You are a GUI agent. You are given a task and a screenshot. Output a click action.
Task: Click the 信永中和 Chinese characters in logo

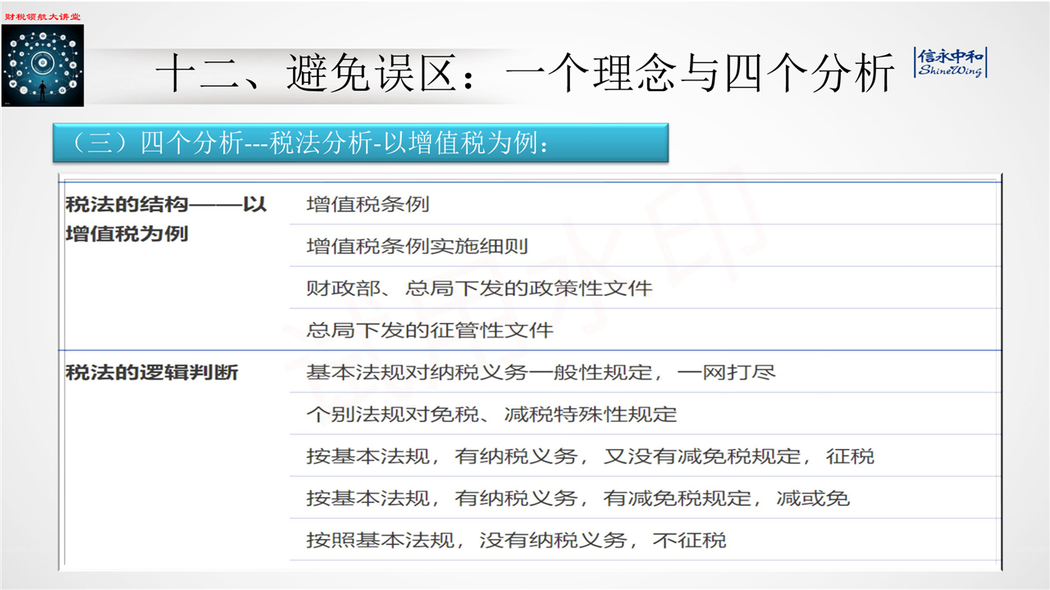951,56
